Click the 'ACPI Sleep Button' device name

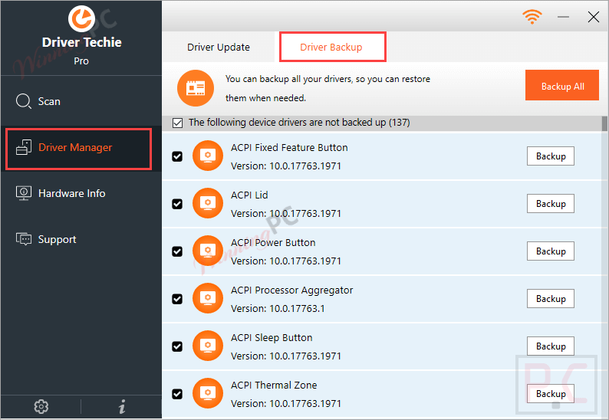point(272,338)
